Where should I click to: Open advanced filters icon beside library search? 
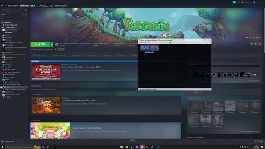26,18
